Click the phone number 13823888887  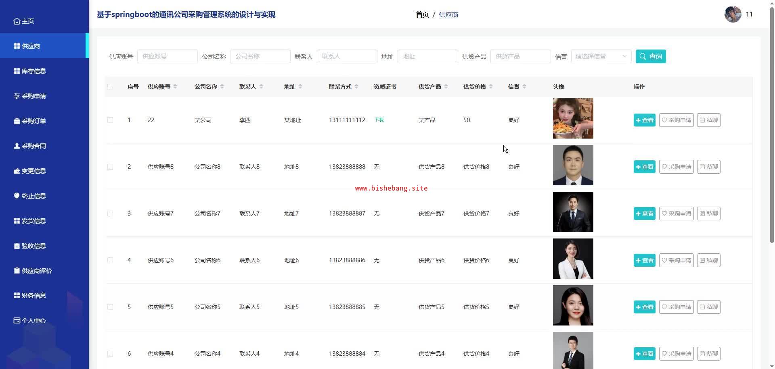(x=347, y=214)
